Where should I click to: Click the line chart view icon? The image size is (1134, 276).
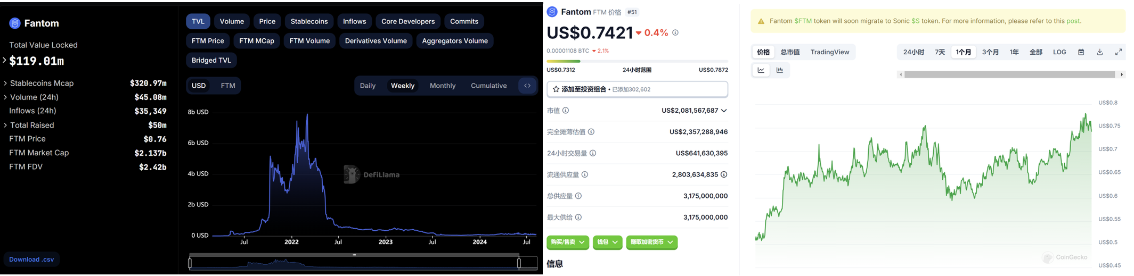point(761,70)
